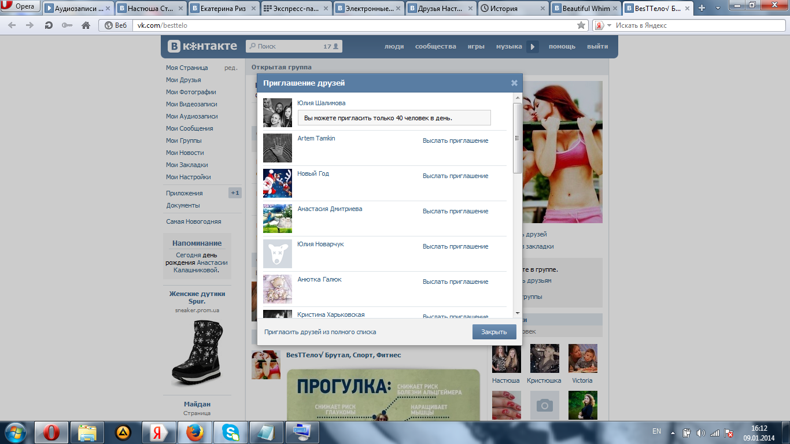Click the network signal tray icon
Image resolution: width=790 pixels, height=444 pixels.
(715, 432)
